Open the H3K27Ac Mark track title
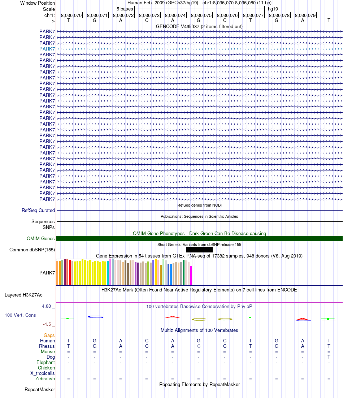Screen dimensions: 343x398 point(199,290)
